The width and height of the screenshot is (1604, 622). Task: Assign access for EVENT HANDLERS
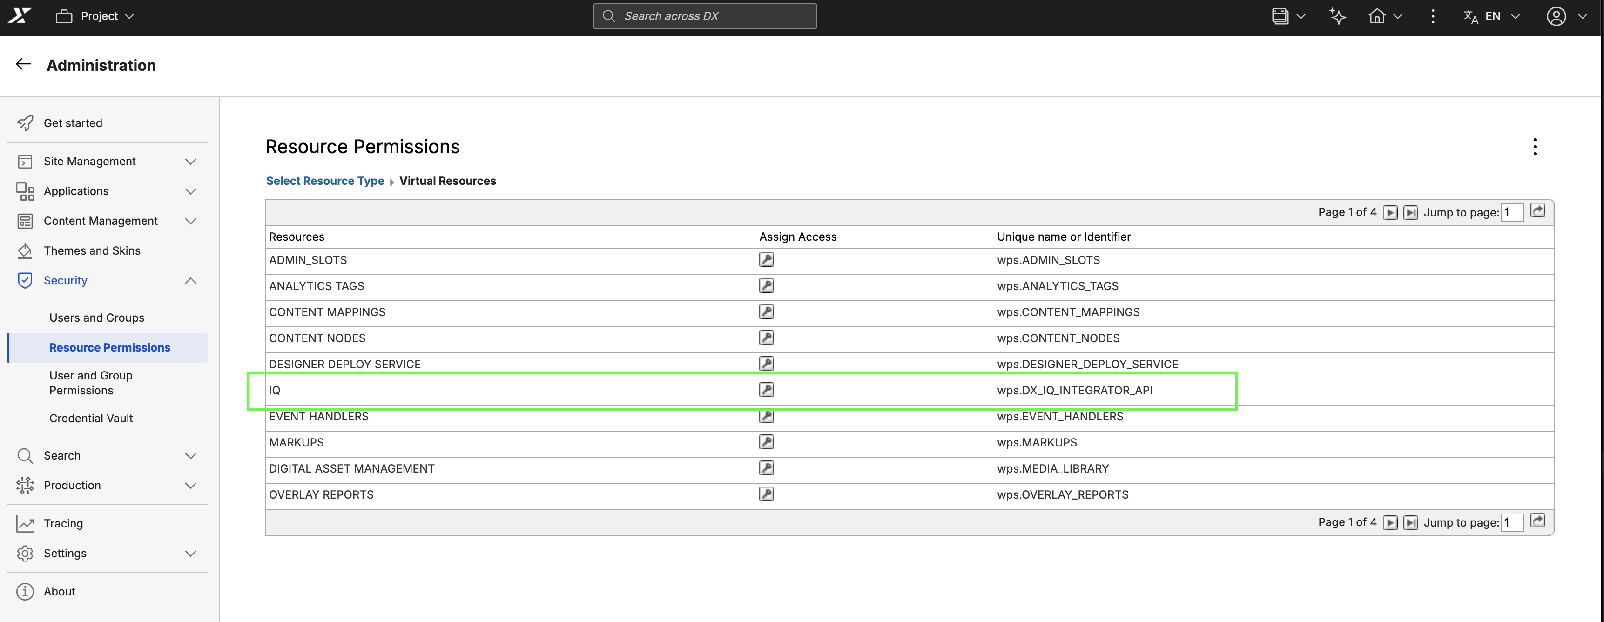point(767,416)
